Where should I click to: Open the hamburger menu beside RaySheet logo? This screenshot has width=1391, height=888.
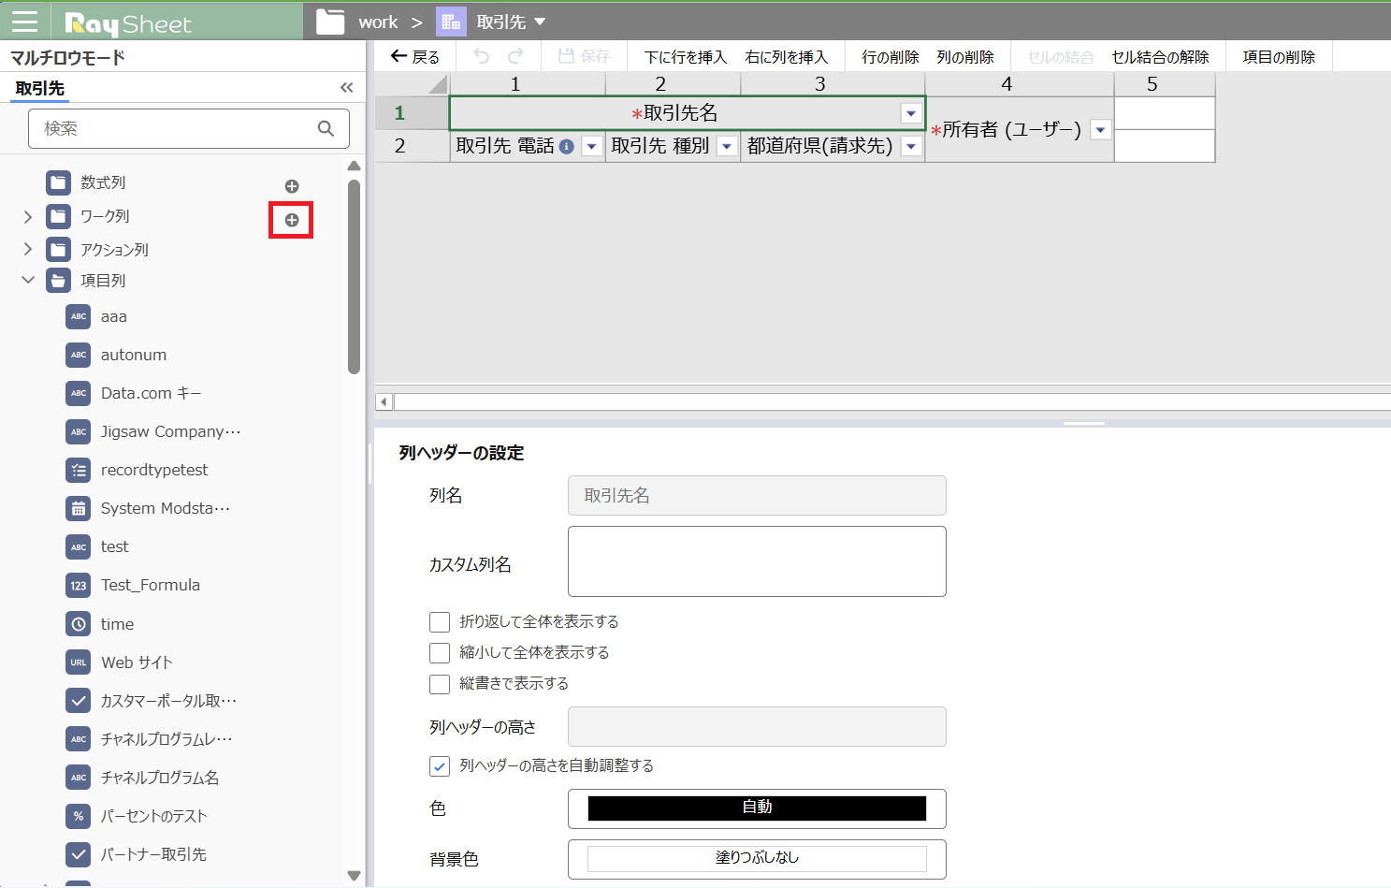[x=24, y=22]
